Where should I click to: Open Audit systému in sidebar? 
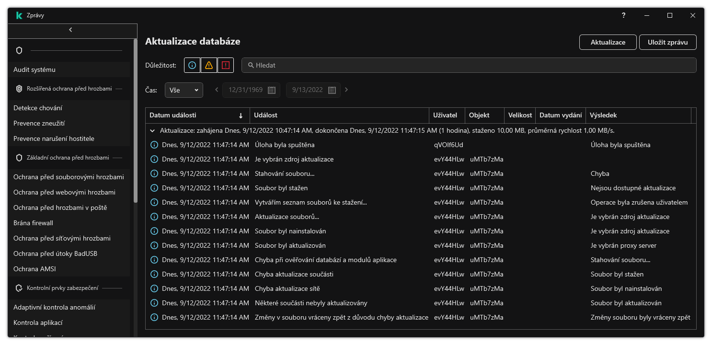coord(34,69)
